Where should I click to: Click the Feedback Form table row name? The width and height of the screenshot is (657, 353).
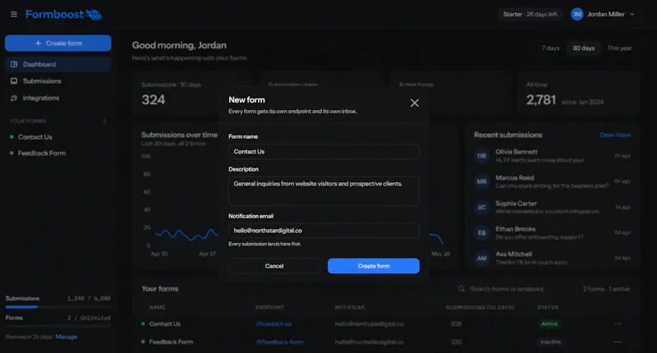[x=171, y=342]
